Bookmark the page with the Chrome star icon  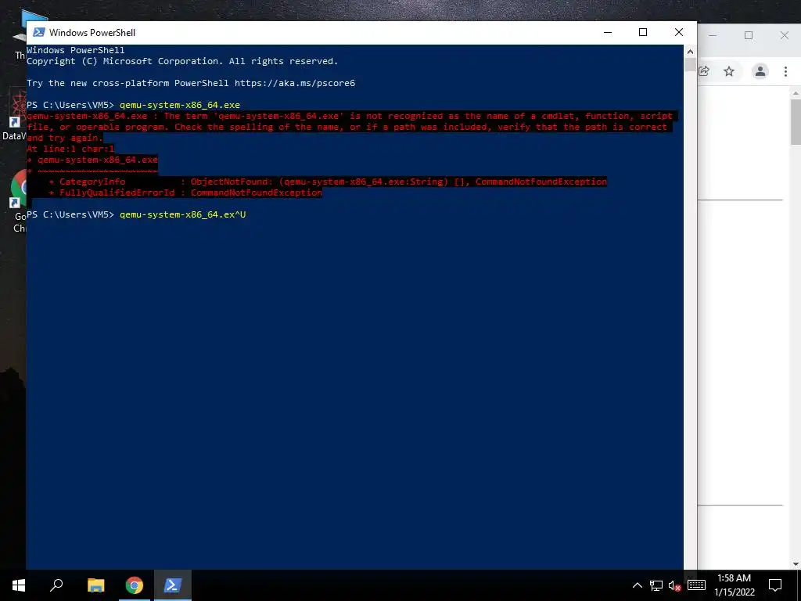[x=729, y=71]
